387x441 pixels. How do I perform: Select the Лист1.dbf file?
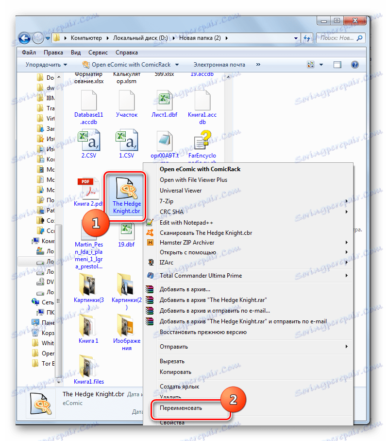pos(164,104)
